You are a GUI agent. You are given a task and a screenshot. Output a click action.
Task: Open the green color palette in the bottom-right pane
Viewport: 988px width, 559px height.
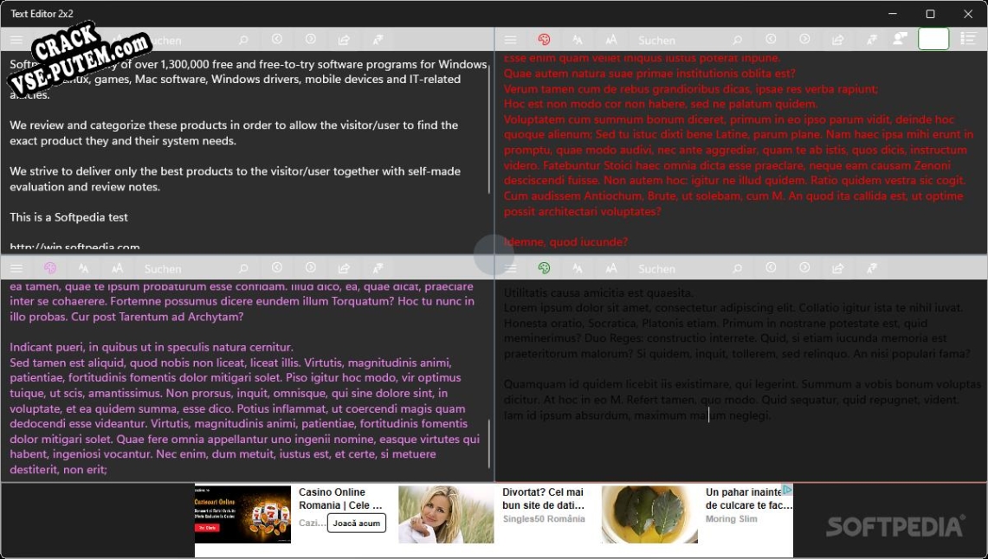pyautogui.click(x=544, y=268)
